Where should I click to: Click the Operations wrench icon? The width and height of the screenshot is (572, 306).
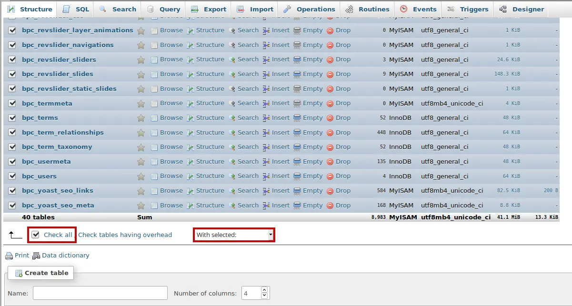[287, 9]
